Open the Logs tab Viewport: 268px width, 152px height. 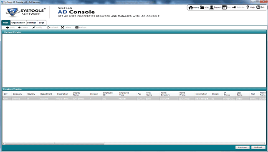tap(41, 23)
